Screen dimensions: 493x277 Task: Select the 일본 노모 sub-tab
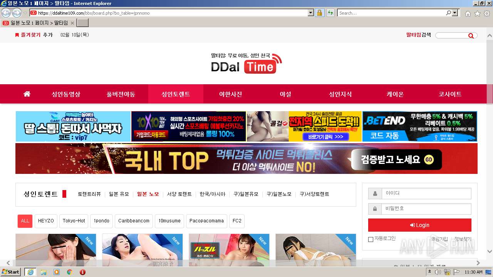click(x=148, y=194)
